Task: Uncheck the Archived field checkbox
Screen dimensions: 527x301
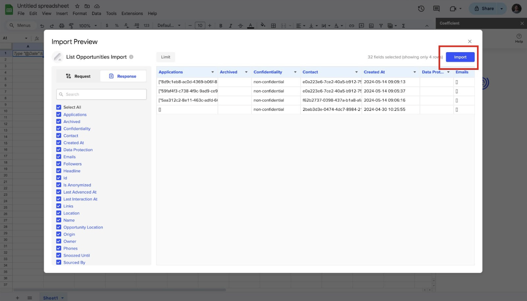Action: pyautogui.click(x=59, y=121)
